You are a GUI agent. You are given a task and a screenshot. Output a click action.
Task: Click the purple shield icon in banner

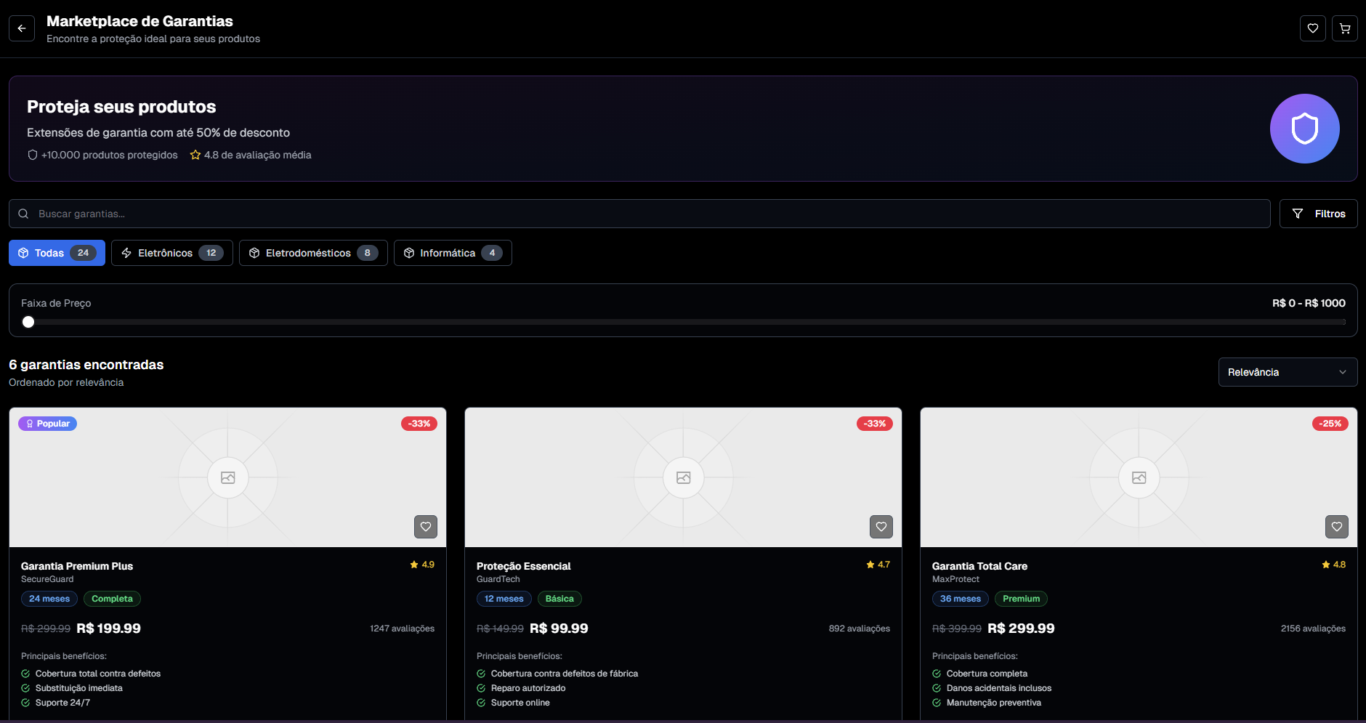pyautogui.click(x=1304, y=129)
